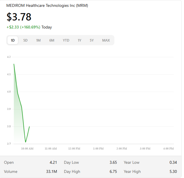
Task: Click the 4.2 price axis label
Action: coord(9,57)
